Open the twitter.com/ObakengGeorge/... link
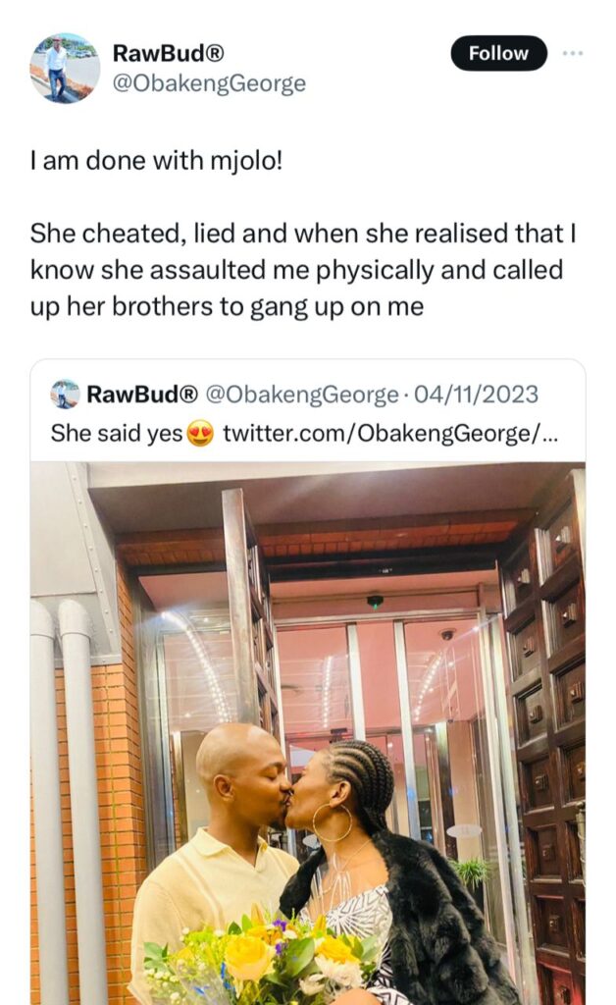The height and width of the screenshot is (1005, 616). (x=390, y=434)
